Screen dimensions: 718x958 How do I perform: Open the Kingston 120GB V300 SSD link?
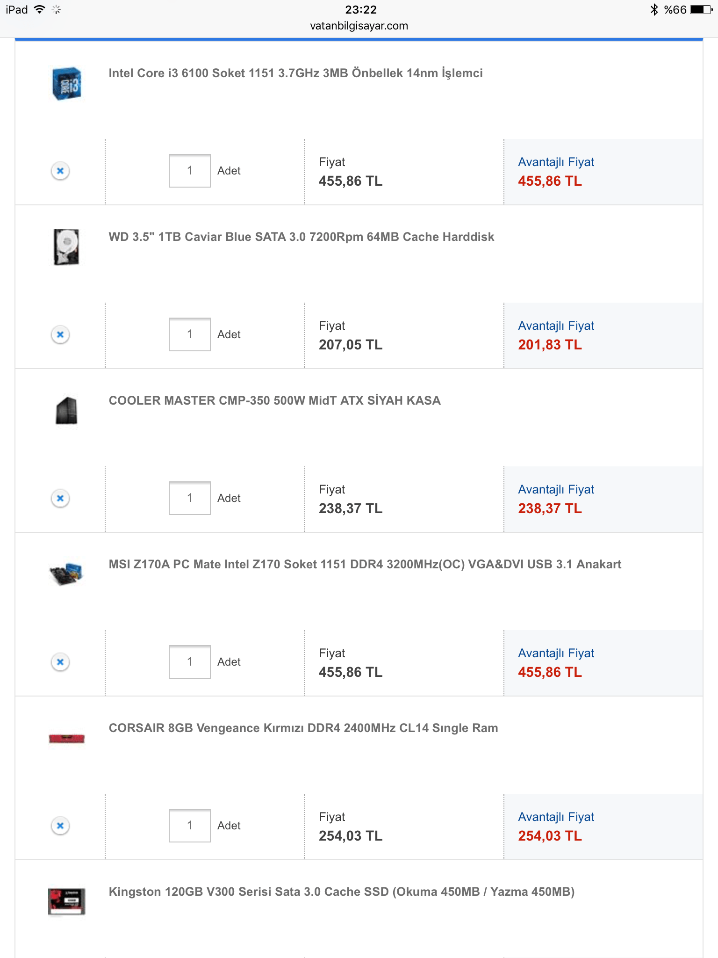341,892
